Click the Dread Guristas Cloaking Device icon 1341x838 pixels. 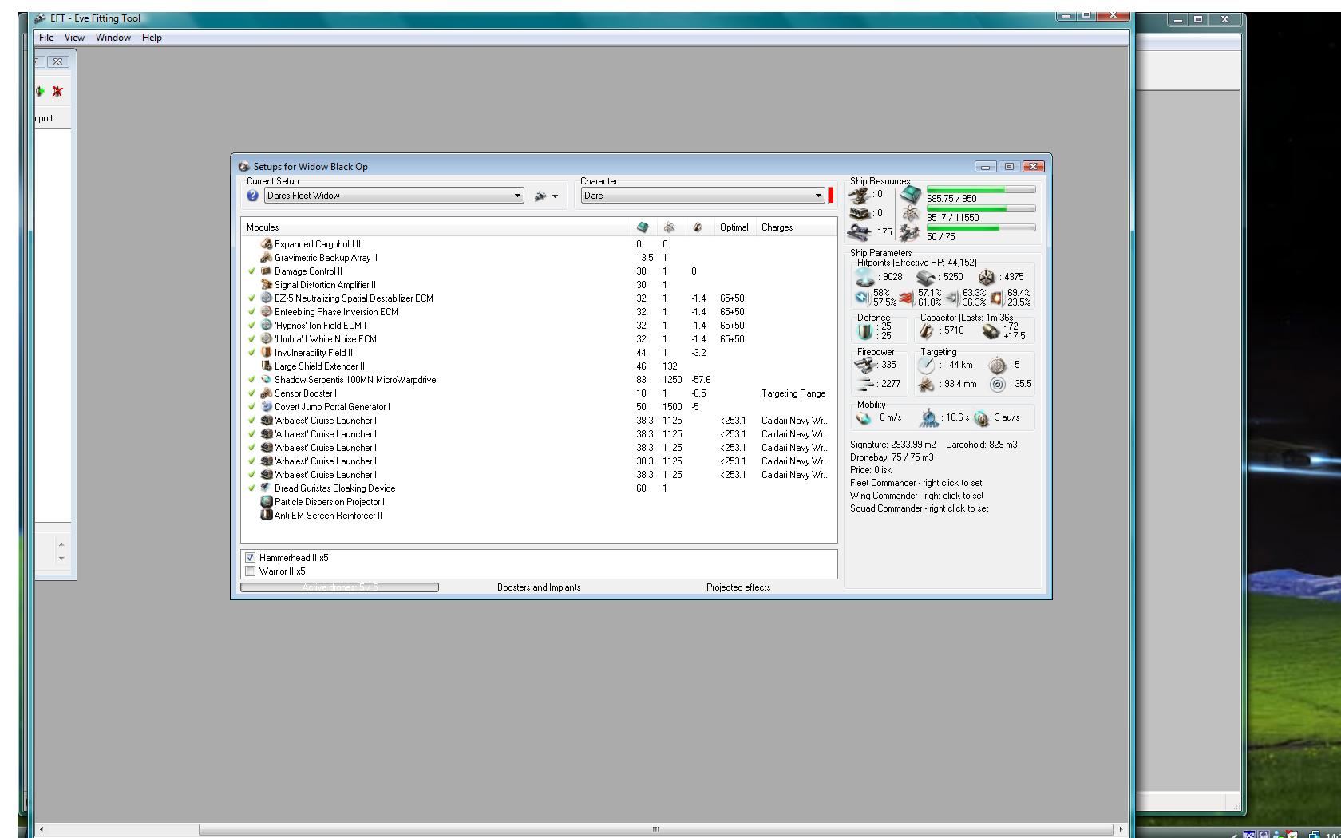267,488
